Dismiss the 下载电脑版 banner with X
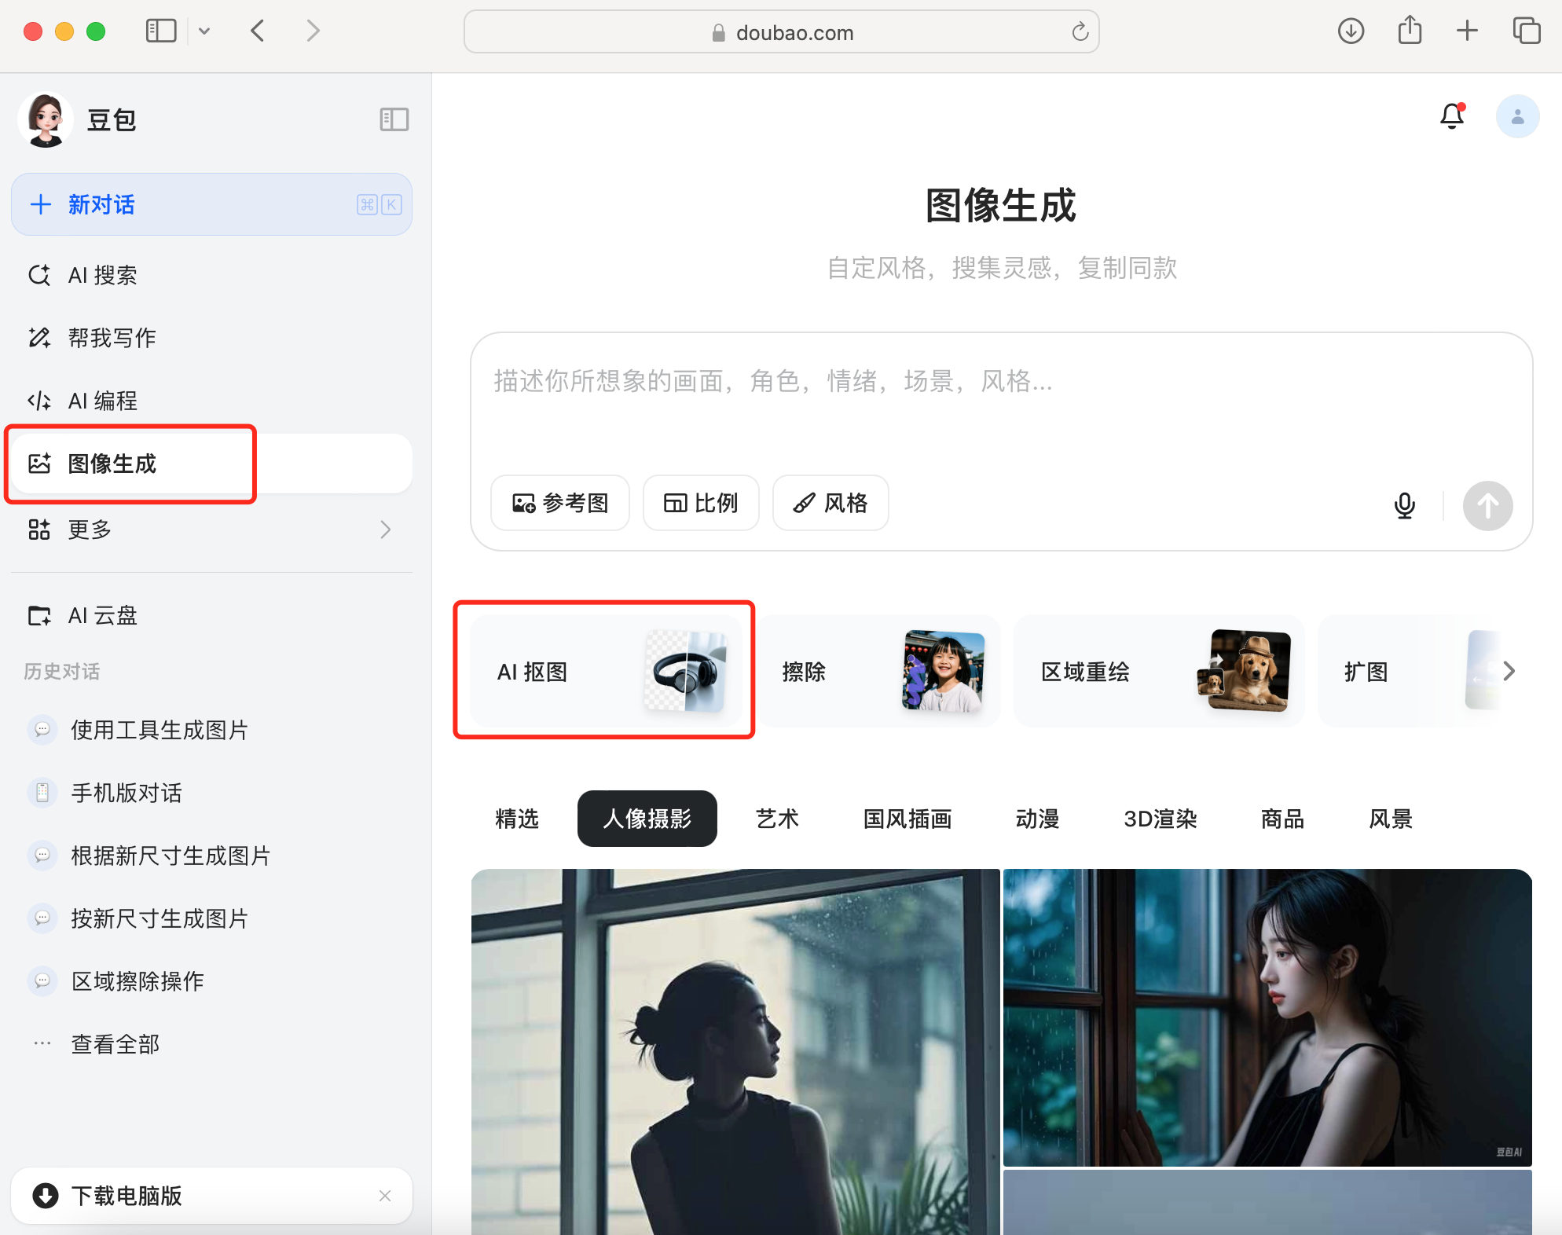The height and width of the screenshot is (1235, 1562). [385, 1196]
